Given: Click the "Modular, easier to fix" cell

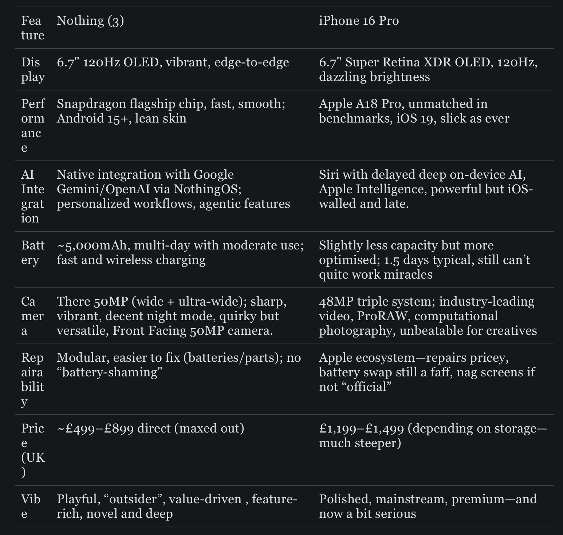Looking at the screenshot, I should pyautogui.click(x=179, y=365).
